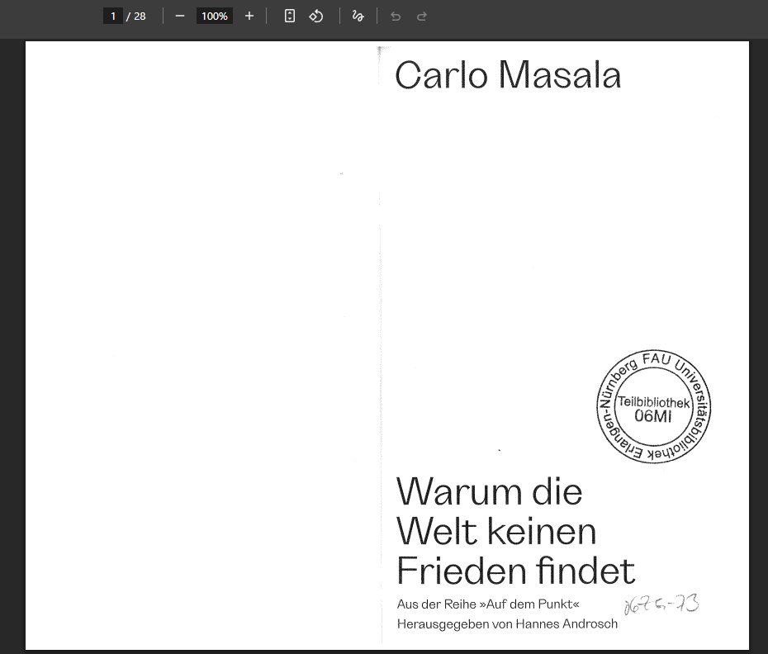Toggle fit to page view
The width and height of the screenshot is (768, 654).
click(290, 17)
